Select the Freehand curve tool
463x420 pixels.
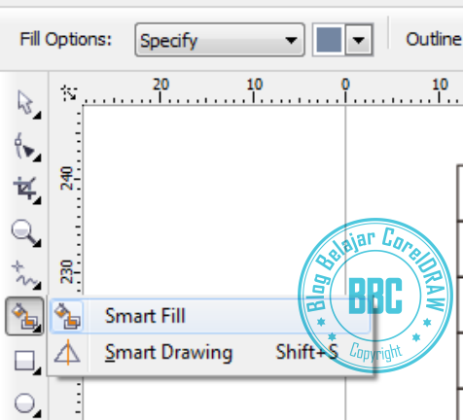(26, 275)
